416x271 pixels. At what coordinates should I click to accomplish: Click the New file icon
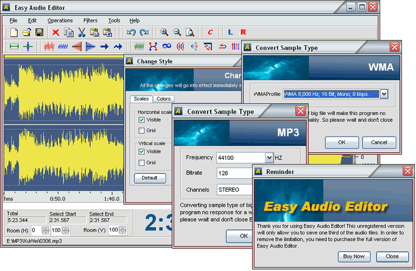pyautogui.click(x=14, y=32)
